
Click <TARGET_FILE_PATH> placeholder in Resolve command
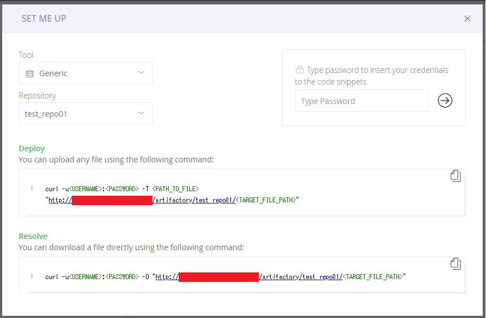pos(372,277)
